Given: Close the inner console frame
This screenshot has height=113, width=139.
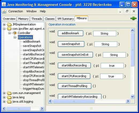Looking at the screenshot, I should (x=134, y=11).
